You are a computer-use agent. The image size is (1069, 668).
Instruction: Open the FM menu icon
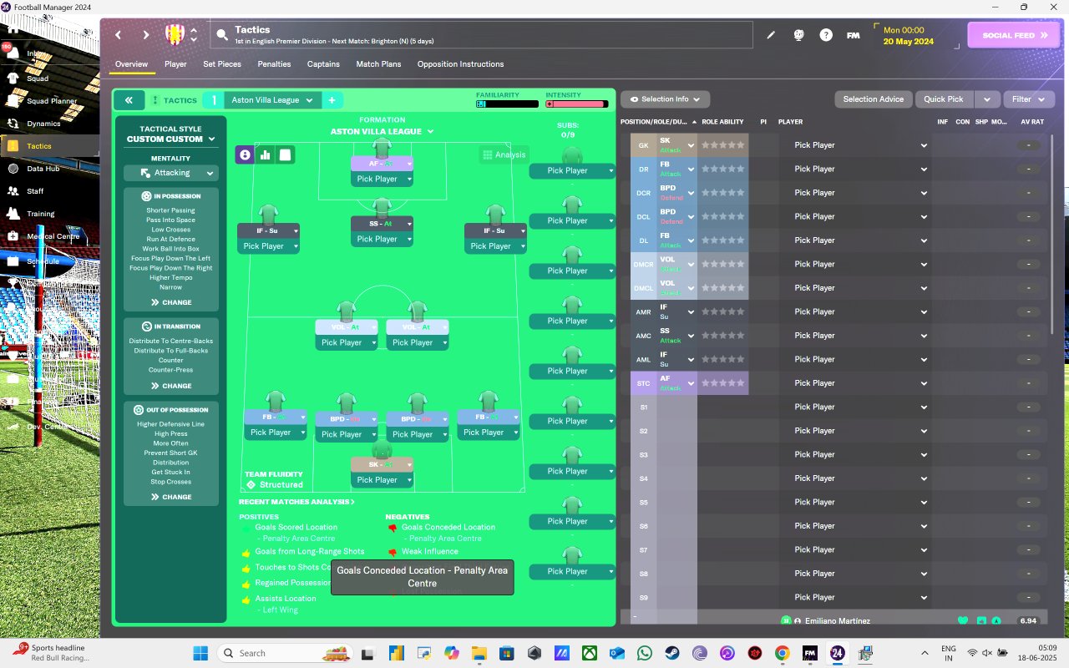point(853,35)
